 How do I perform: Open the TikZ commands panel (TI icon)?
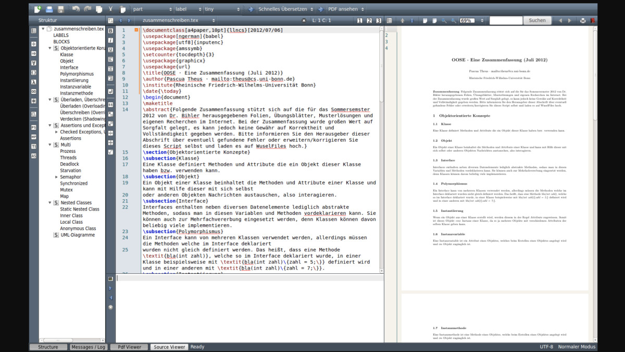click(33, 146)
